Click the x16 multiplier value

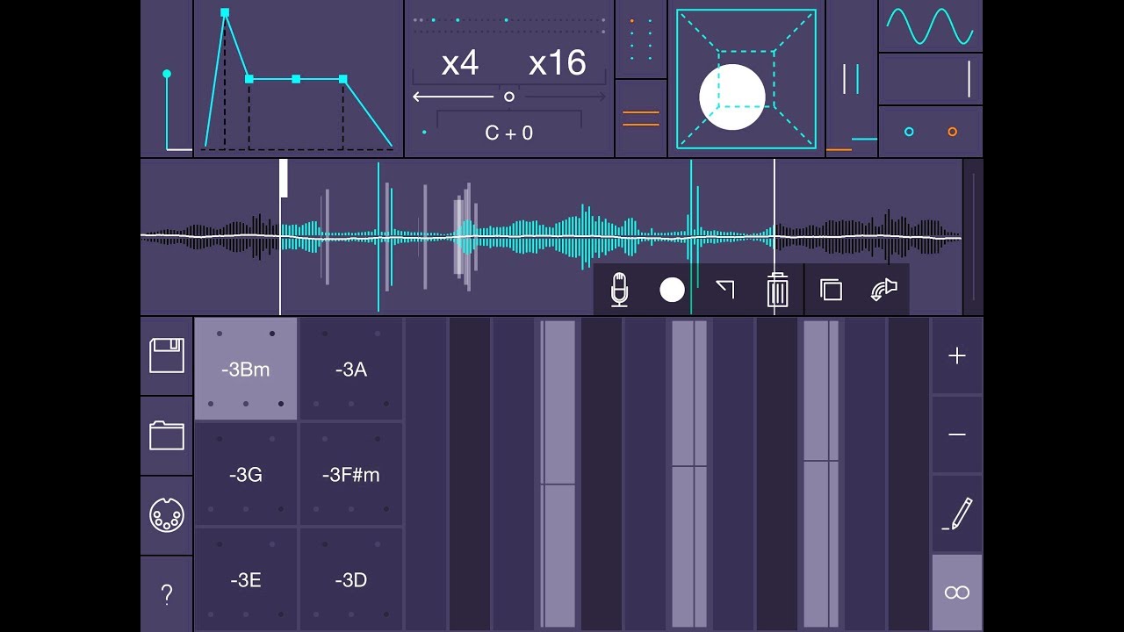(x=558, y=62)
